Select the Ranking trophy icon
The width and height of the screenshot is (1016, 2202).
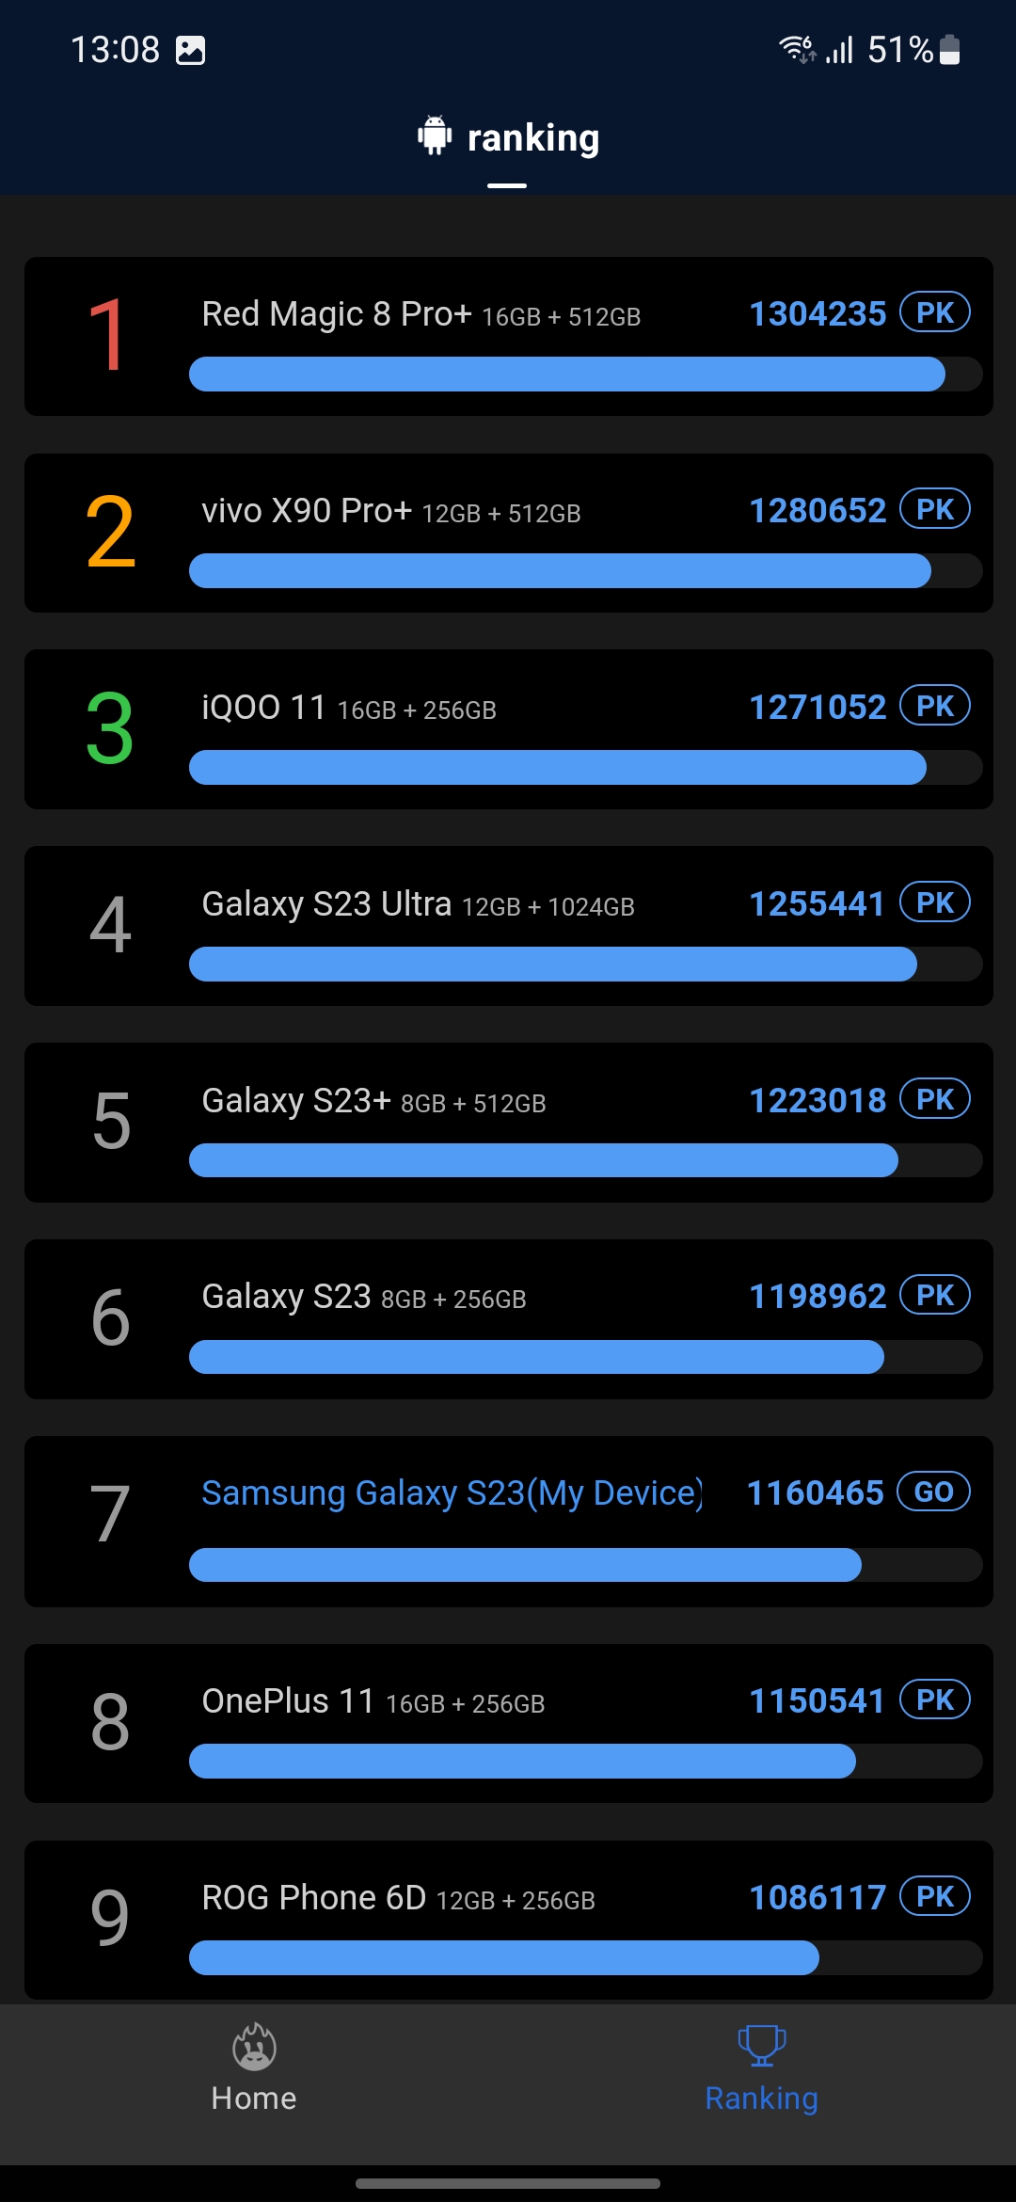[x=761, y=2046]
